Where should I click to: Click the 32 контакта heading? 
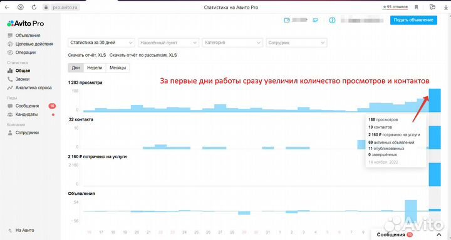point(81,119)
